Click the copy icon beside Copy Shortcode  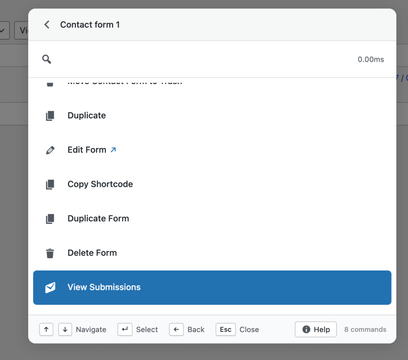[x=50, y=184]
